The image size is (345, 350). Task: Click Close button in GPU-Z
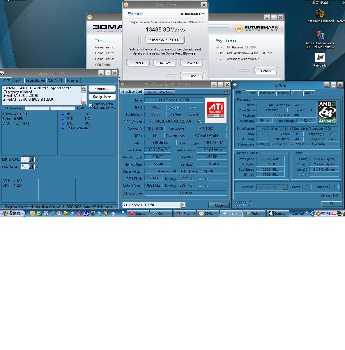point(219,205)
